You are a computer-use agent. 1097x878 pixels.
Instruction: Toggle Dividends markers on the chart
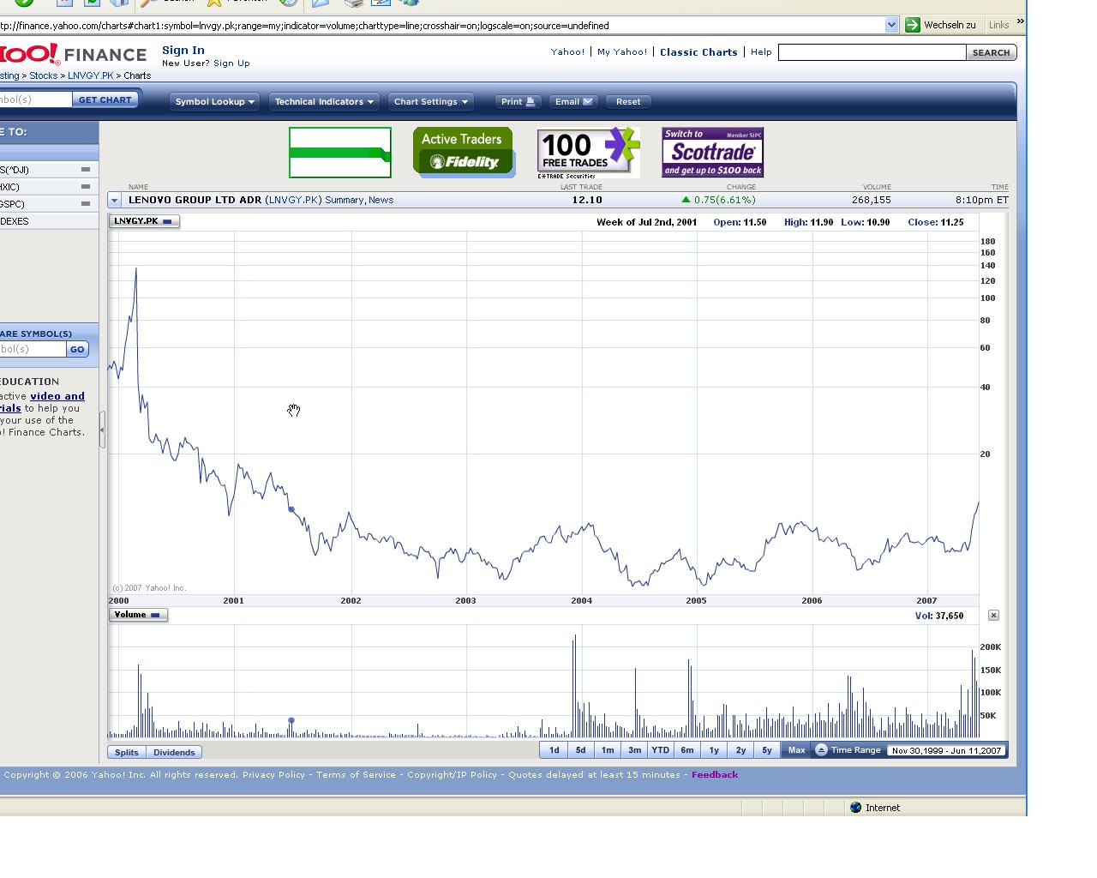174,753
